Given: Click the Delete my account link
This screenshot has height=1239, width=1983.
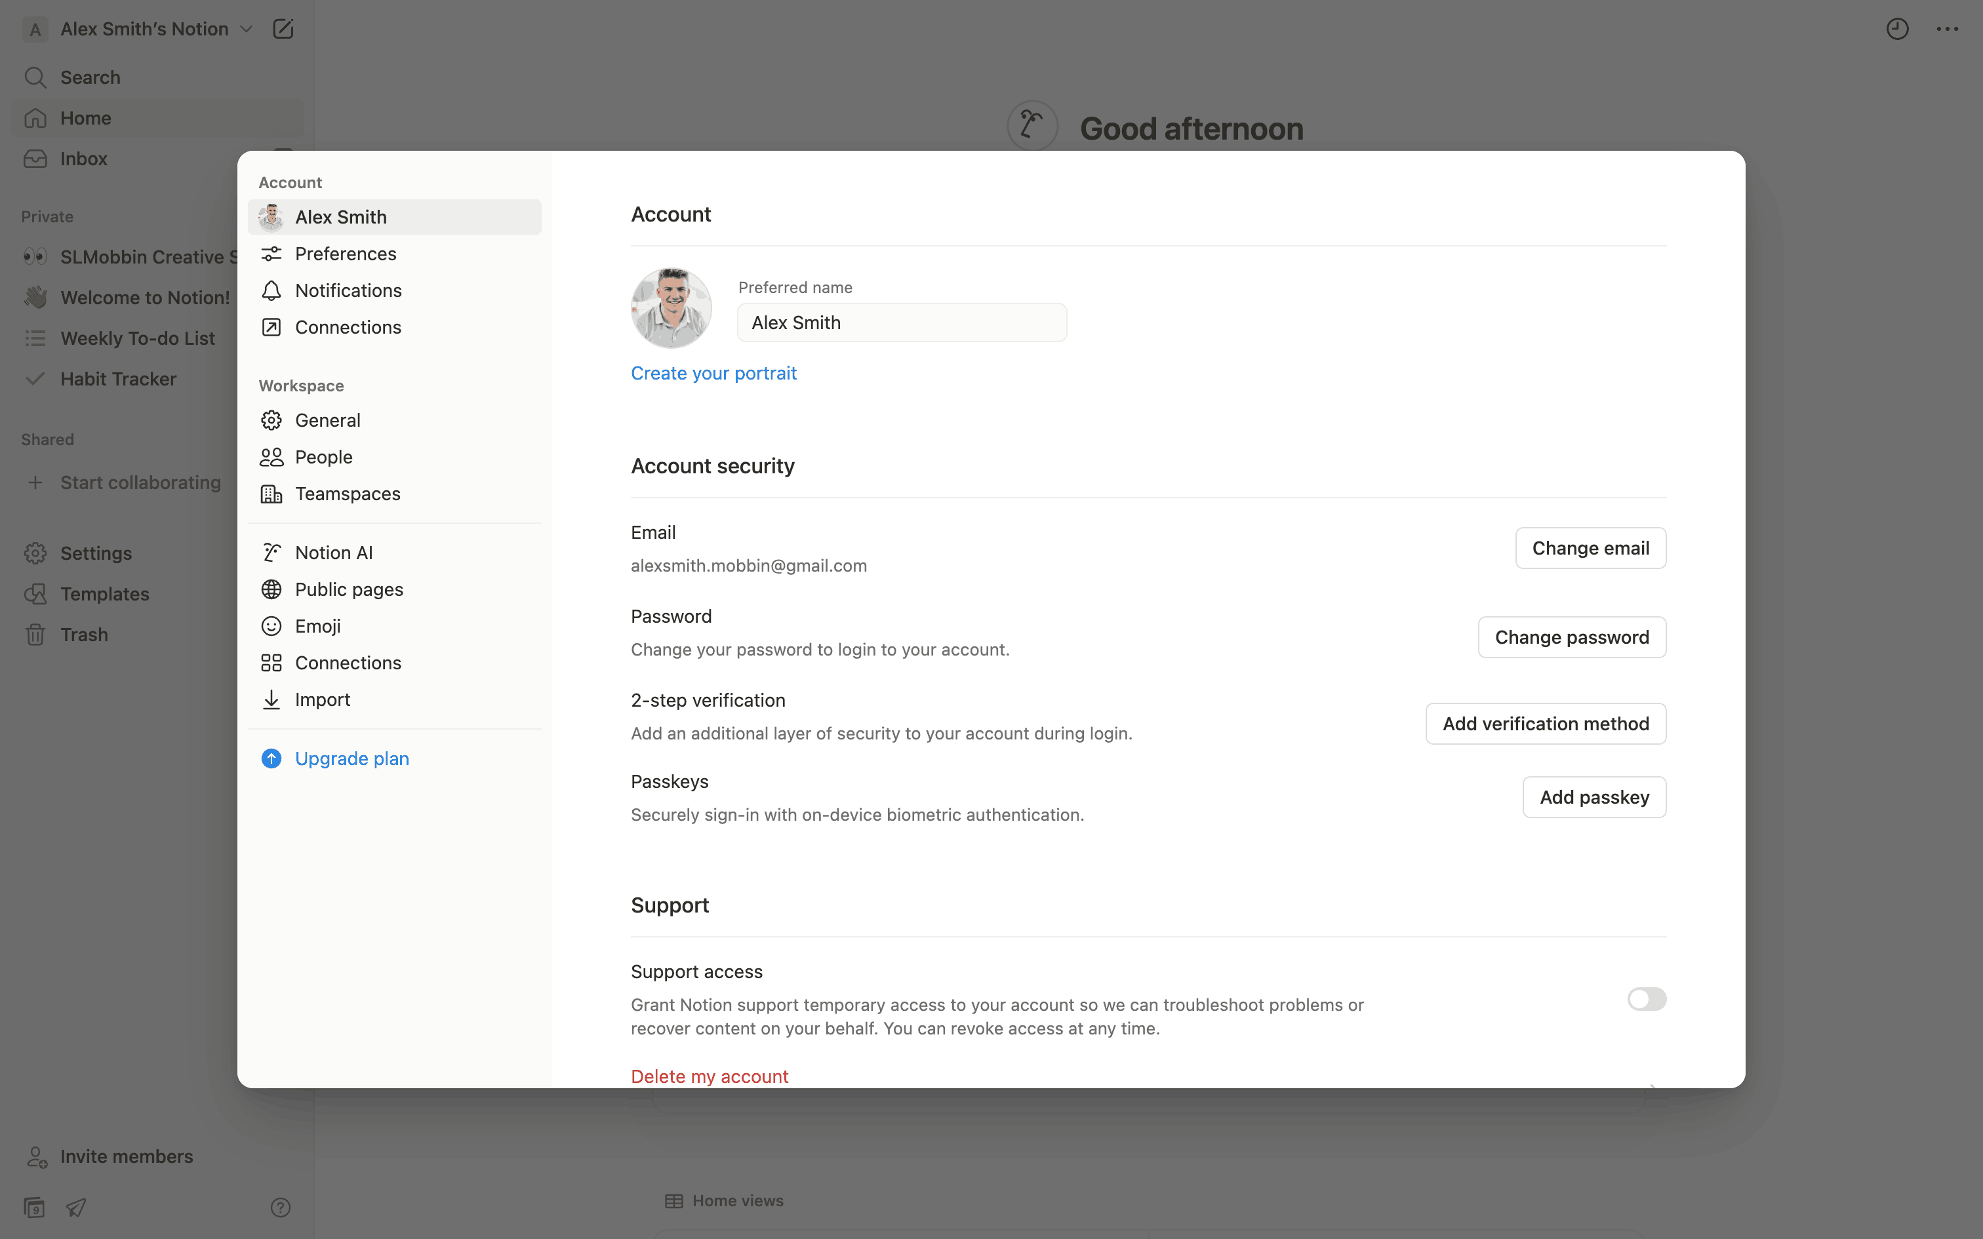Looking at the screenshot, I should [709, 1076].
